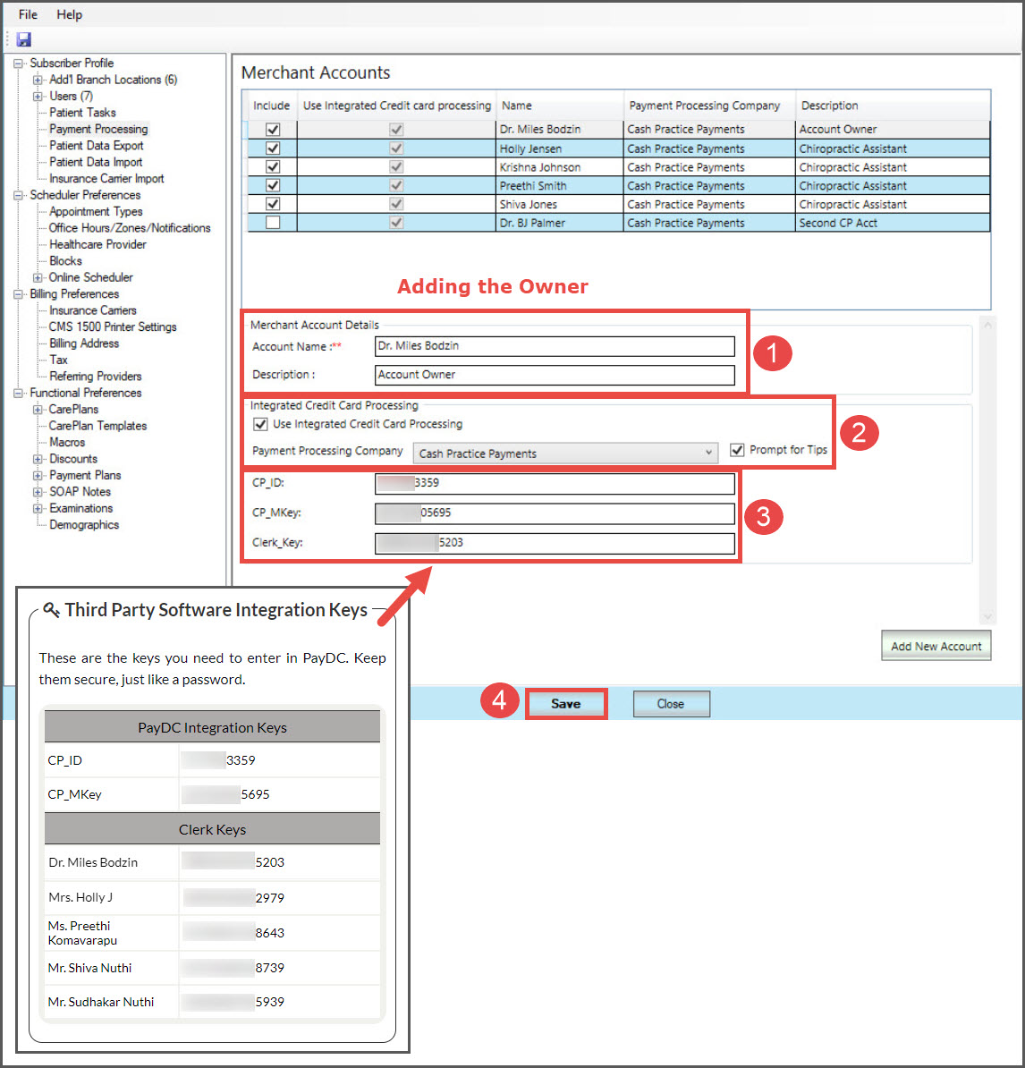Click details panel scrollbar up arrow

[987, 325]
